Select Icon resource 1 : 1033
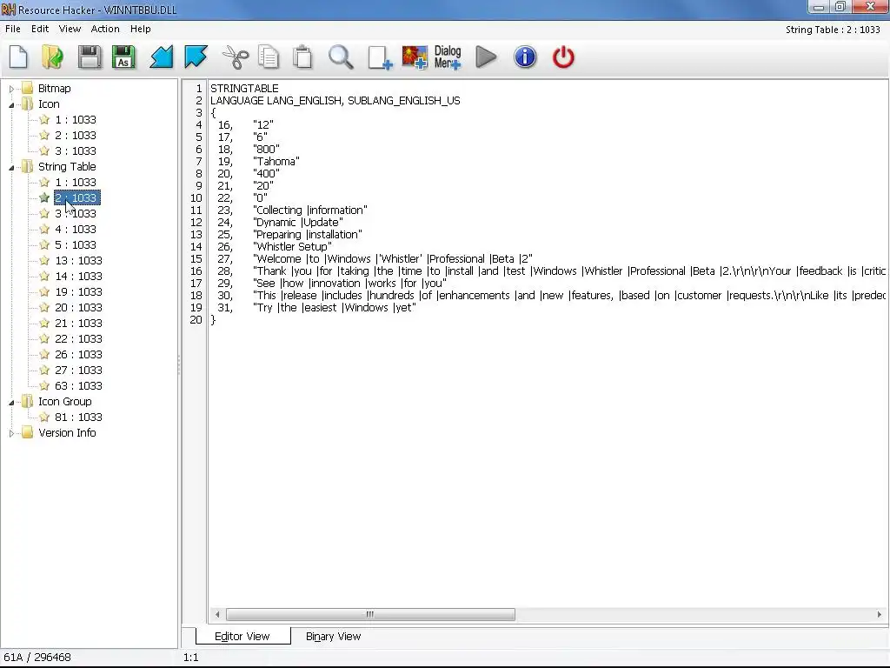The height and width of the screenshot is (668, 890). click(x=76, y=120)
